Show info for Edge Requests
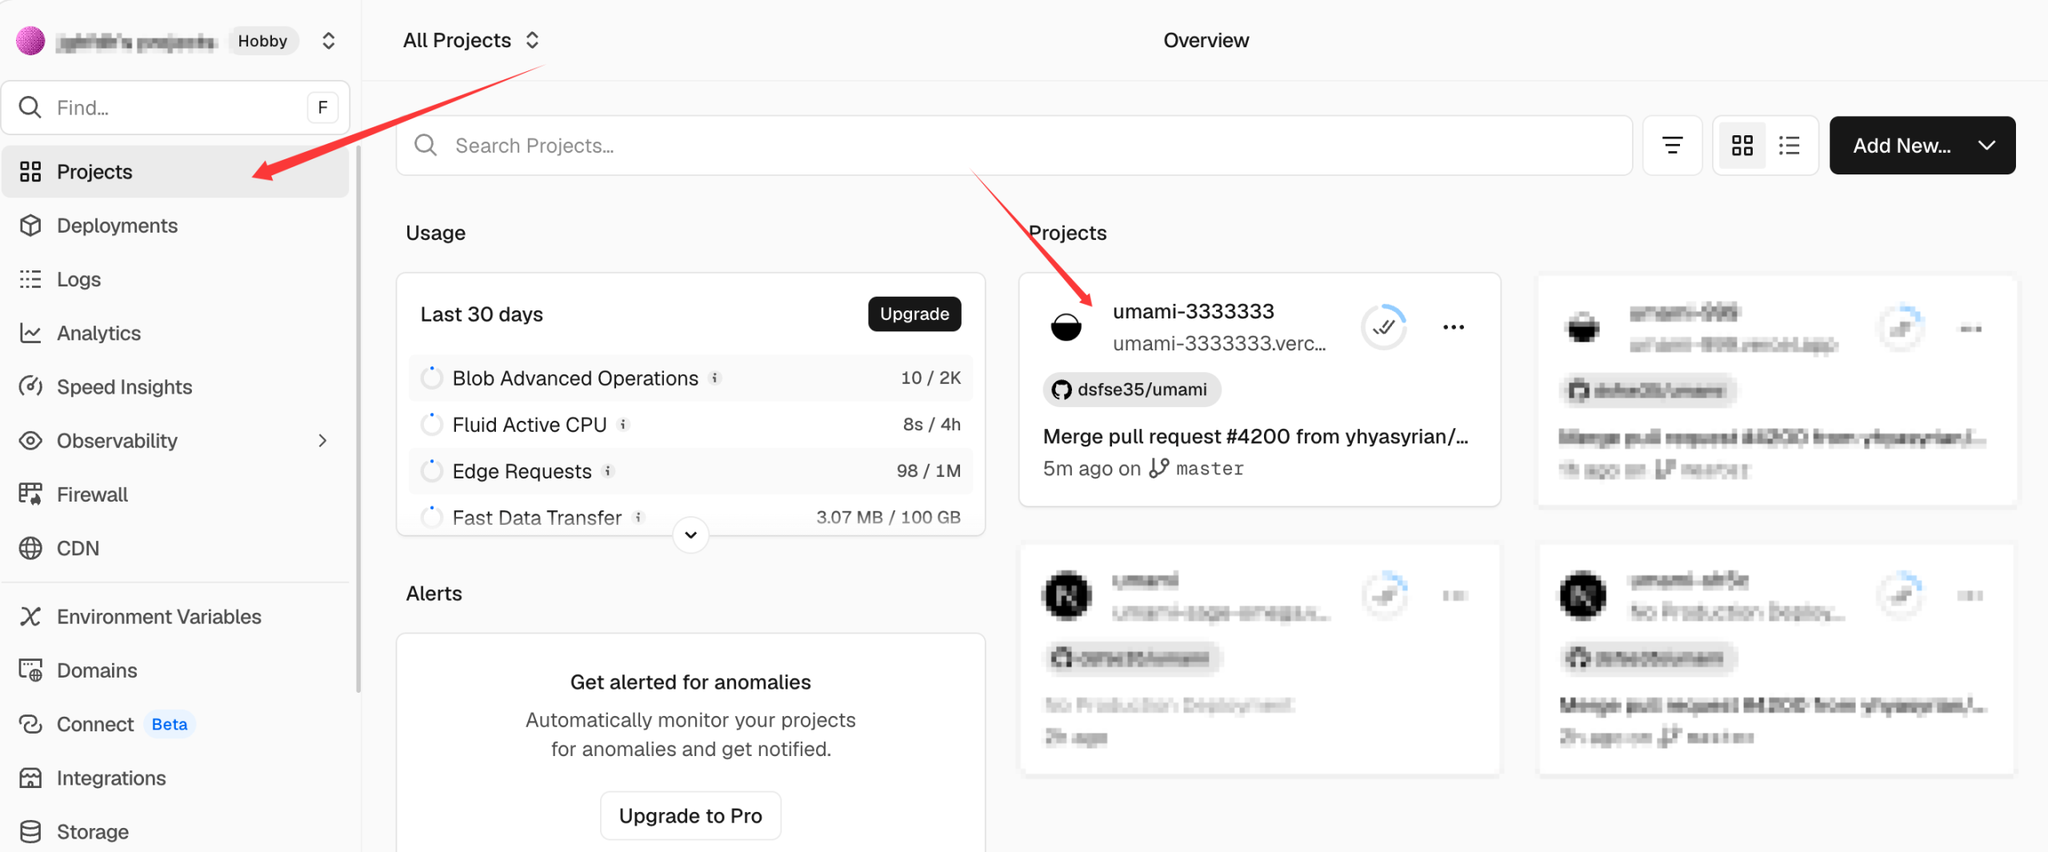 point(608,471)
